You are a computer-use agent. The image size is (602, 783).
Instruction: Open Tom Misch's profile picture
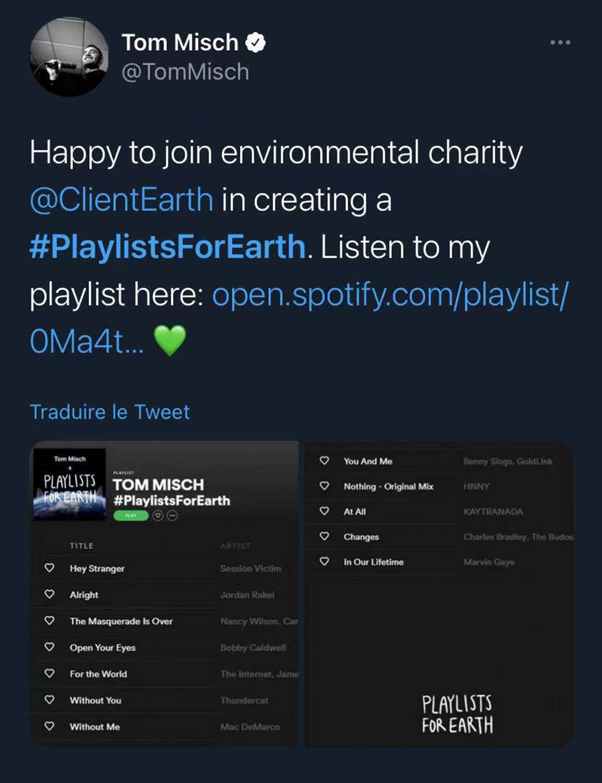69,57
